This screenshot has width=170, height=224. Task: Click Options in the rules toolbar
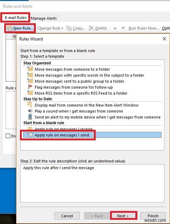[166, 28]
